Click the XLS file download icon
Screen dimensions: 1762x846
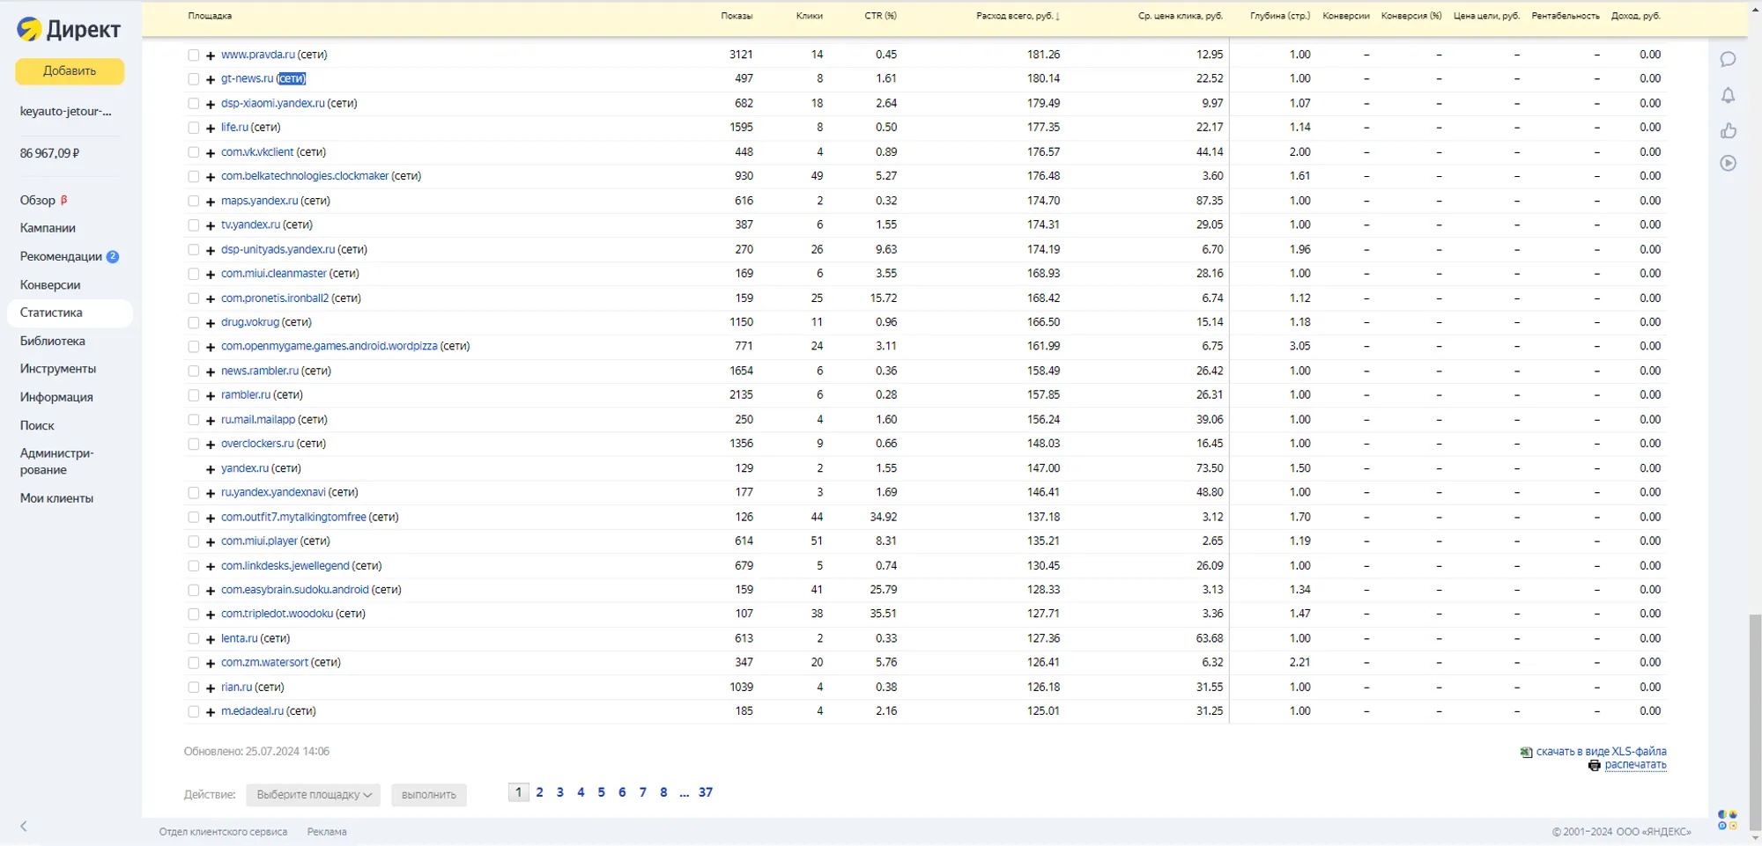[1526, 752]
